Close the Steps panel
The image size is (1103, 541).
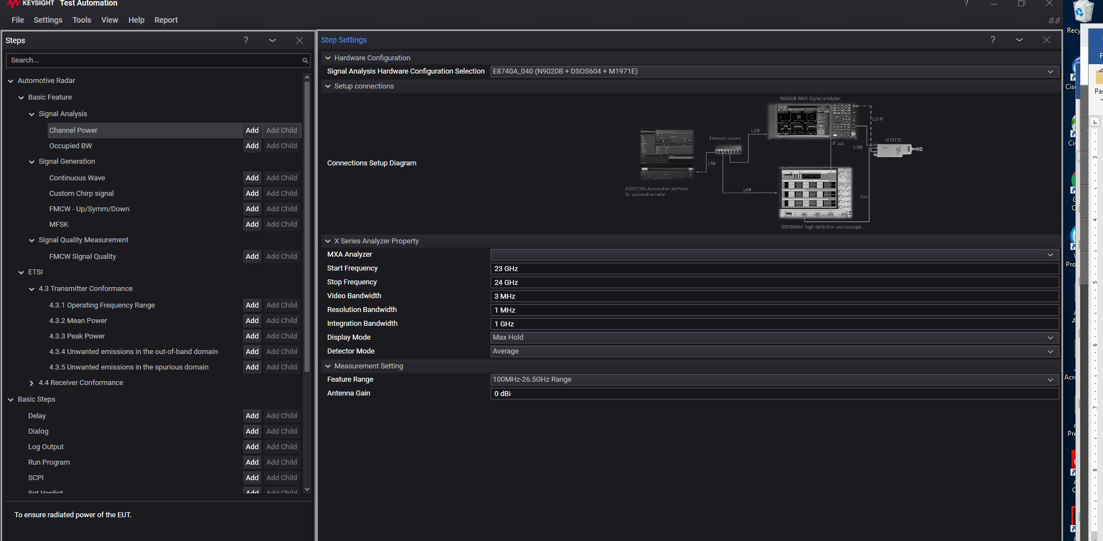(300, 40)
